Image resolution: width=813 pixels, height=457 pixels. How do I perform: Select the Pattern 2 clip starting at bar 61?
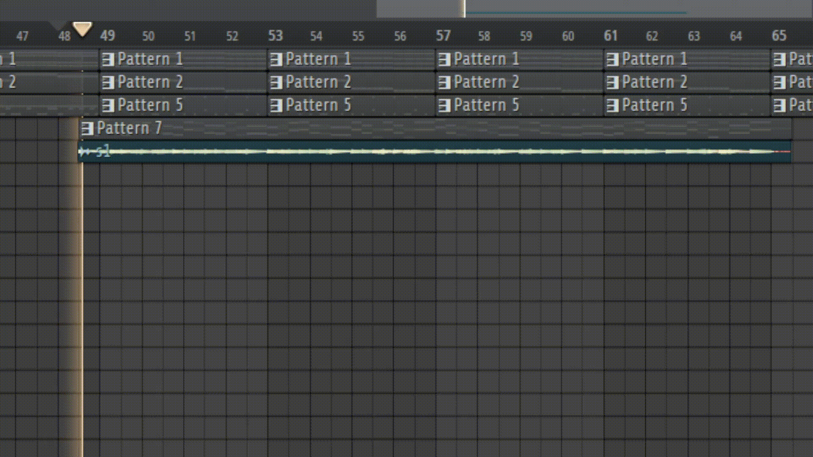[720, 82]
